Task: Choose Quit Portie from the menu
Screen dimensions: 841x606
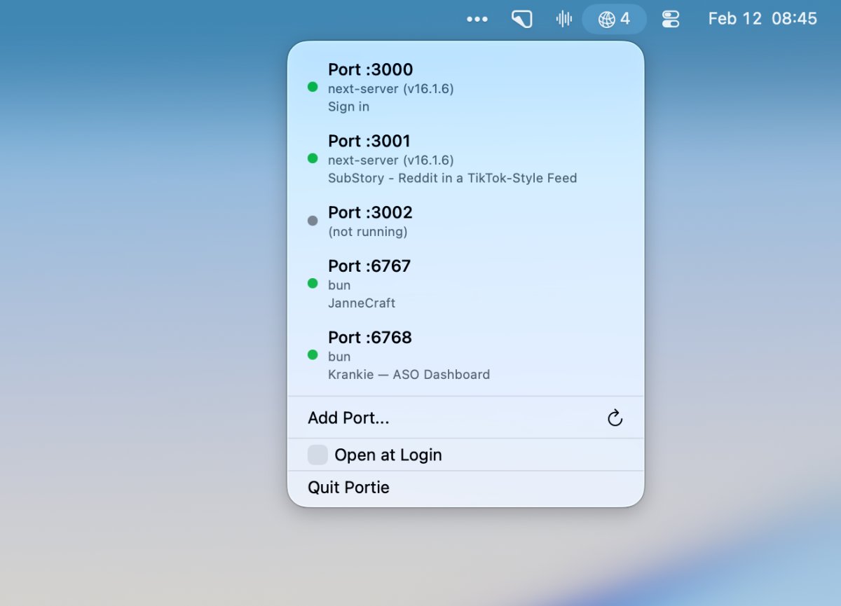Action: [x=348, y=488]
